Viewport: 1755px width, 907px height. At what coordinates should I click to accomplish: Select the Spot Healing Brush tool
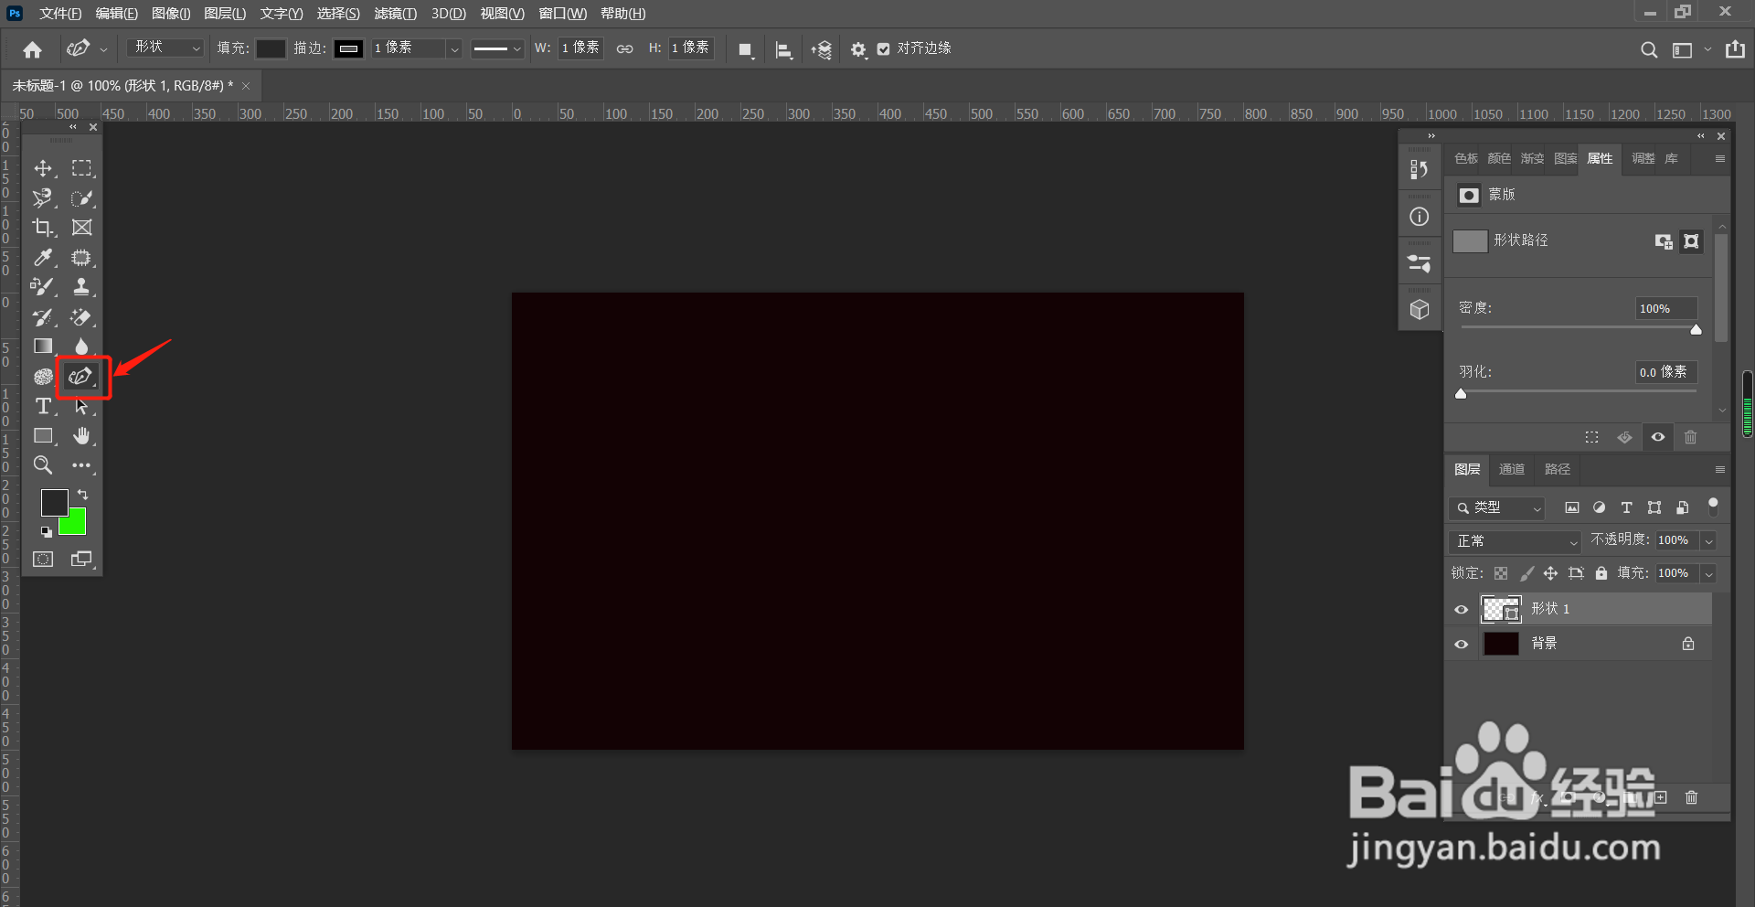[82, 258]
